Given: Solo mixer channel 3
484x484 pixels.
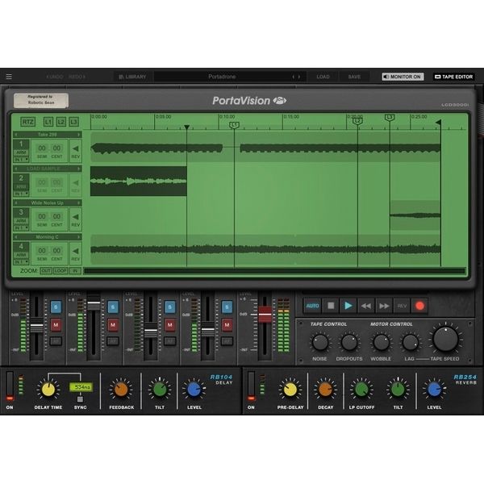Looking at the screenshot, I should pyautogui.click(x=169, y=307).
